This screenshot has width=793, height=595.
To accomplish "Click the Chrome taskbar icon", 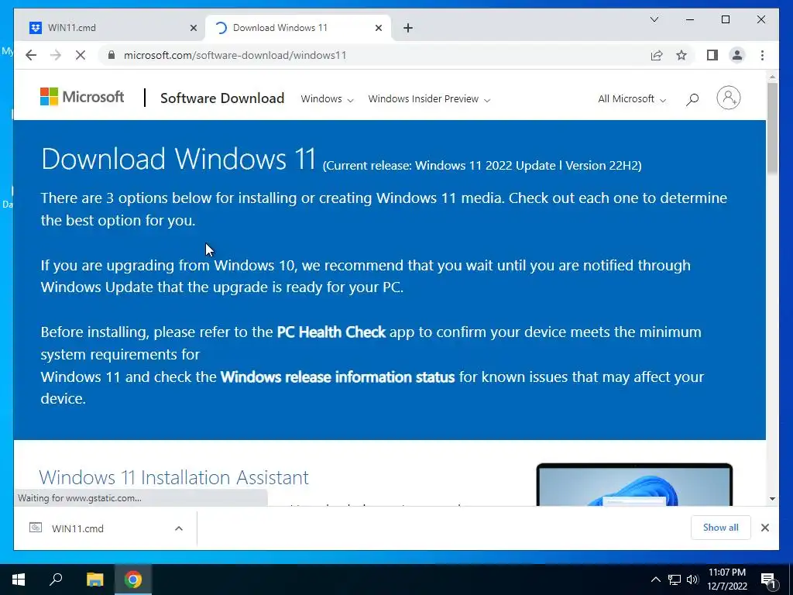I will pos(133,580).
